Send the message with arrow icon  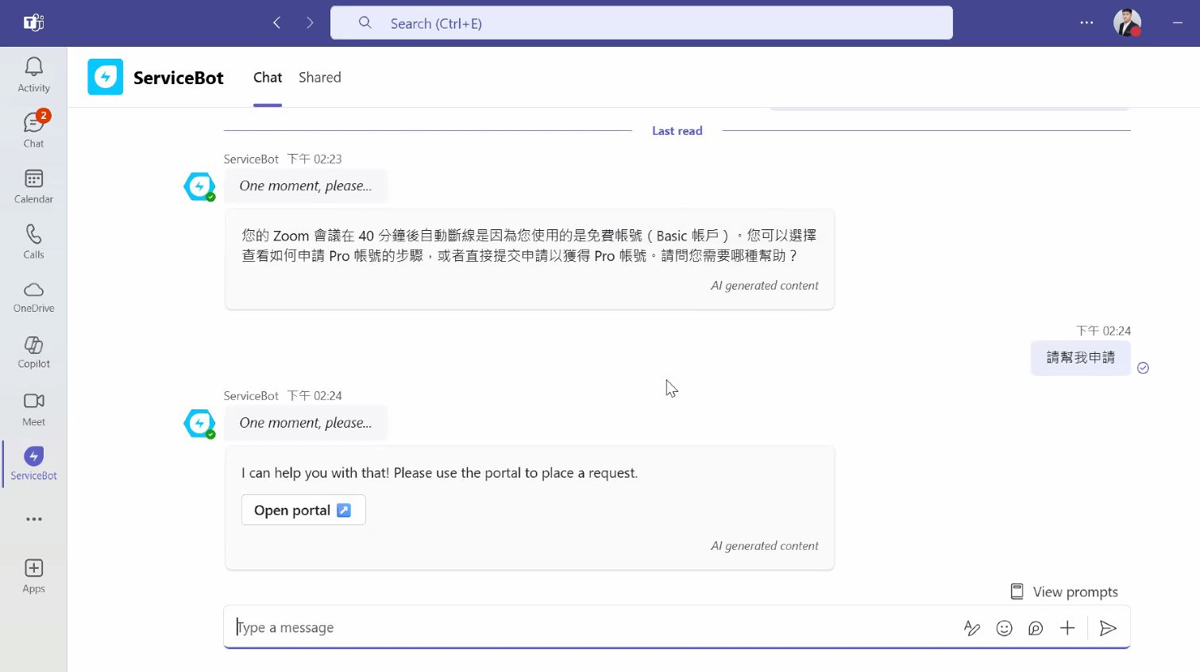point(1108,628)
